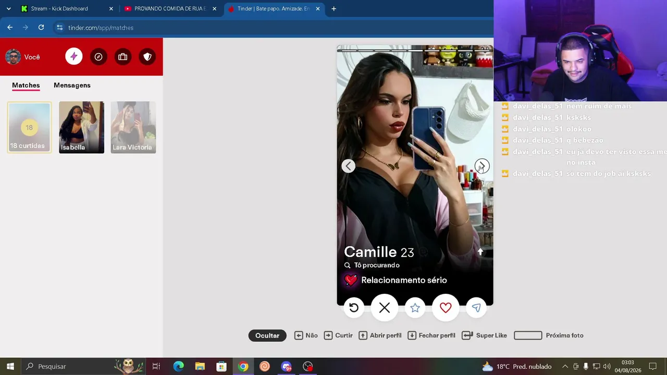Open Microsoft Store from the taskbar

[221, 367]
